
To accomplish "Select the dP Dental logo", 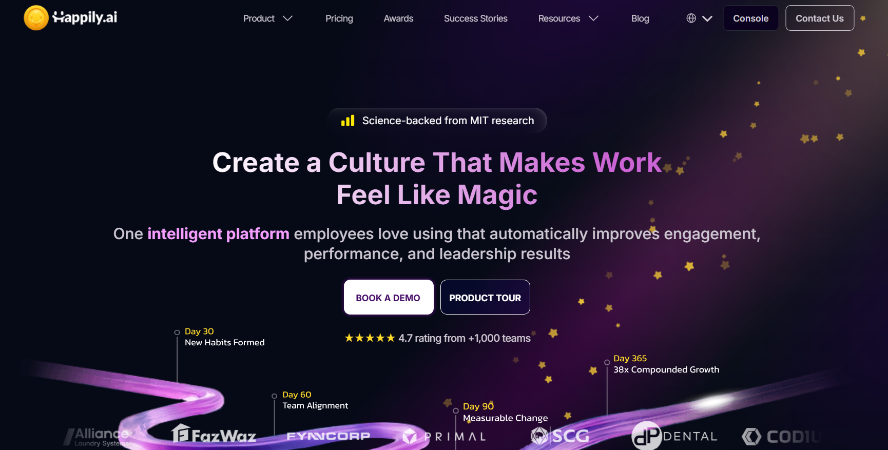I will [674, 436].
